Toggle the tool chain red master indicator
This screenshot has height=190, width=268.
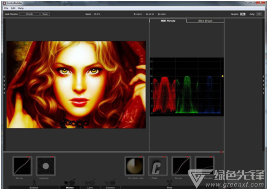point(222,152)
